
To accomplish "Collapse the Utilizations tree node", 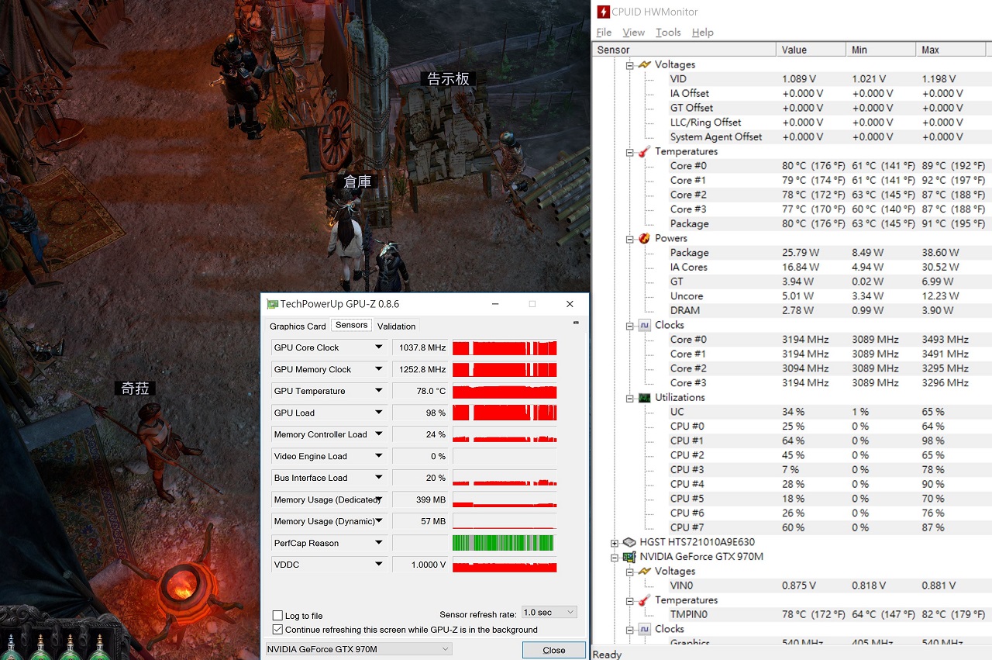I will 630,398.
